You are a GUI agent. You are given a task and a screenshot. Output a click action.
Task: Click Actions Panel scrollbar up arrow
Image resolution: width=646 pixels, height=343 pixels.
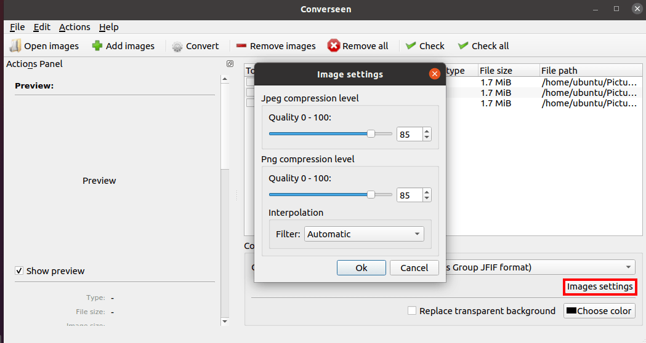(225, 79)
